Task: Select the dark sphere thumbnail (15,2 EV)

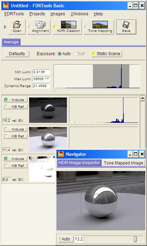Action: [x=48, y=110]
